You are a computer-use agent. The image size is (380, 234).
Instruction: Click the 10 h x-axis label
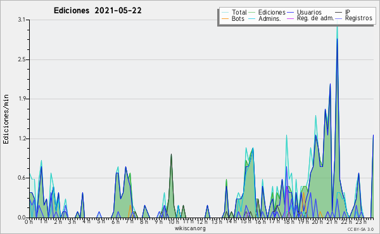(173, 221)
